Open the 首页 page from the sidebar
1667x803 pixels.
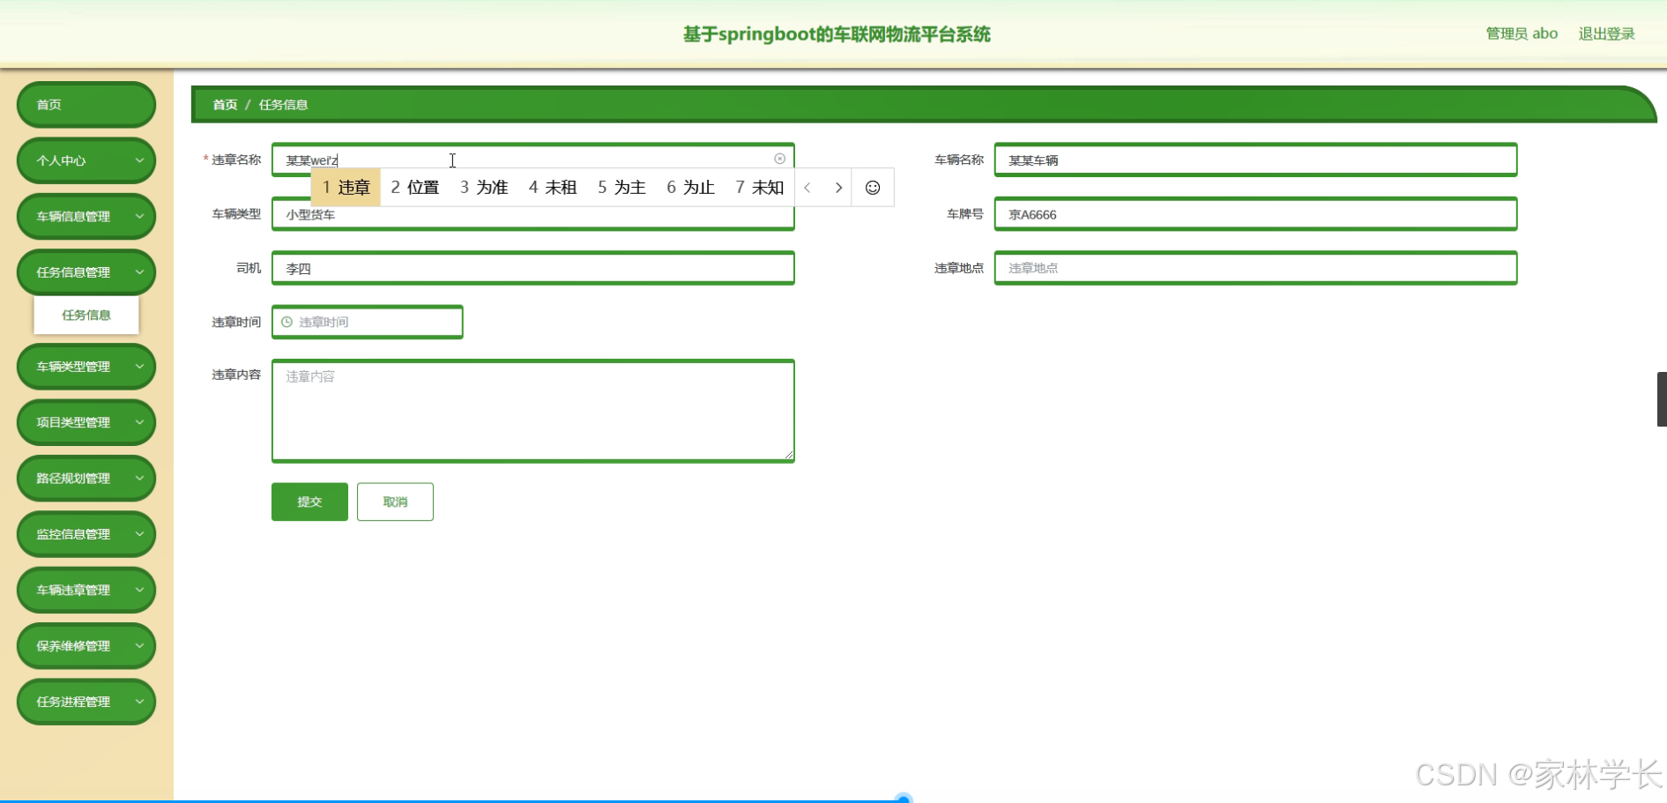86,104
